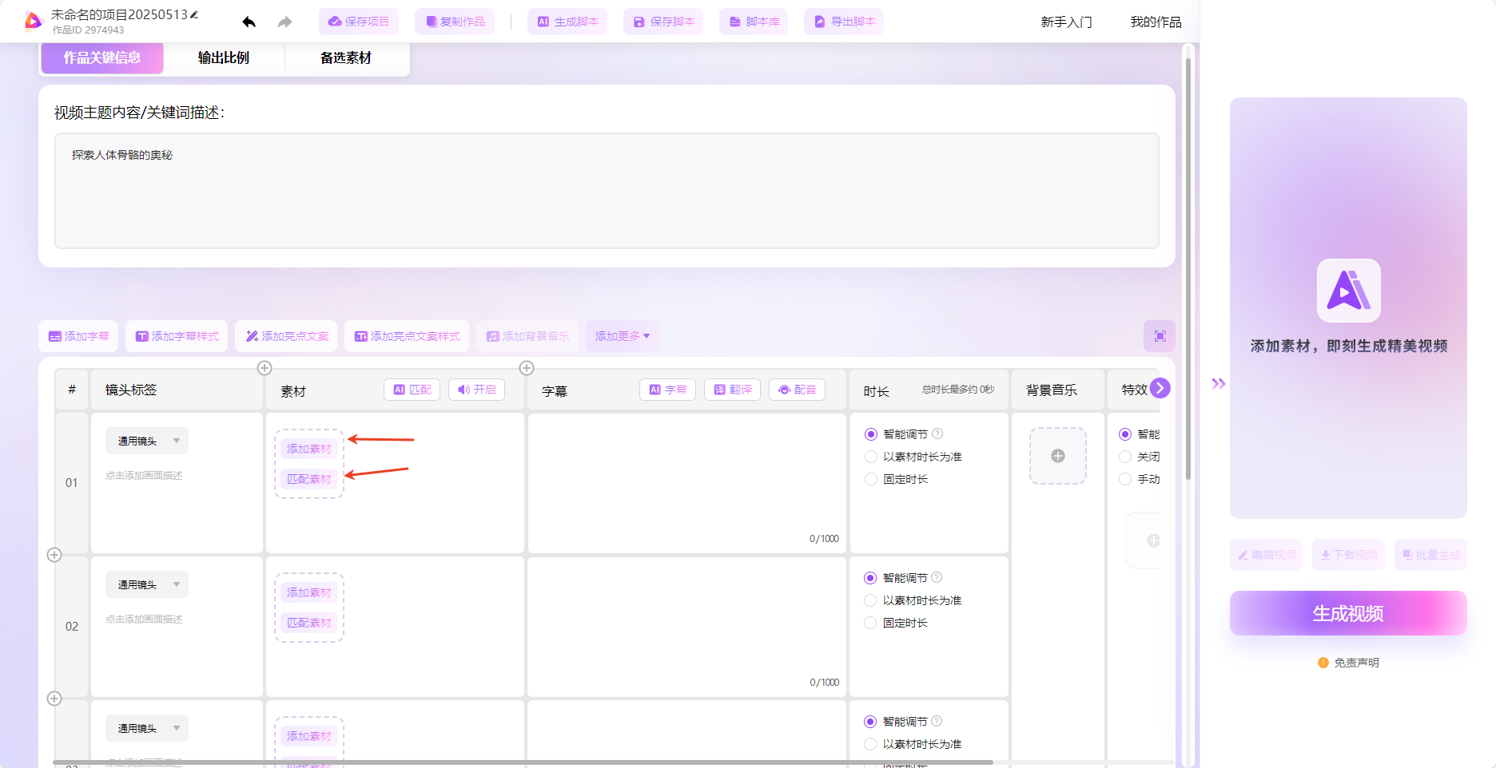Click the 配音 dubbing icon in subtitle header
This screenshot has height=768, width=1496.
(x=796, y=390)
